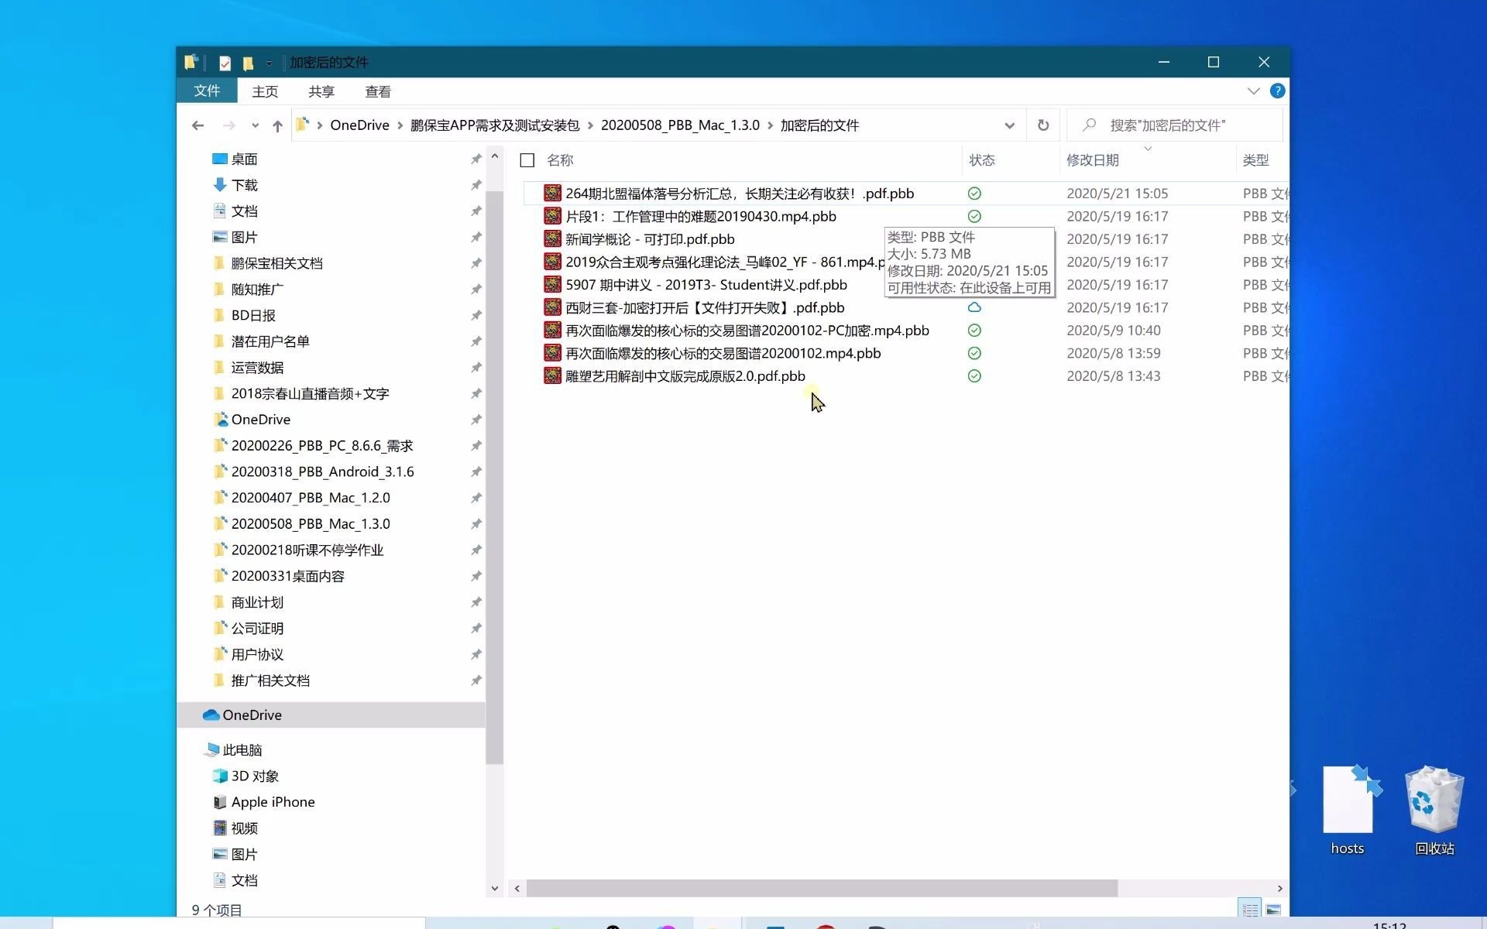Sort by 修改日期 column header
Image resolution: width=1487 pixels, height=929 pixels.
tap(1092, 160)
